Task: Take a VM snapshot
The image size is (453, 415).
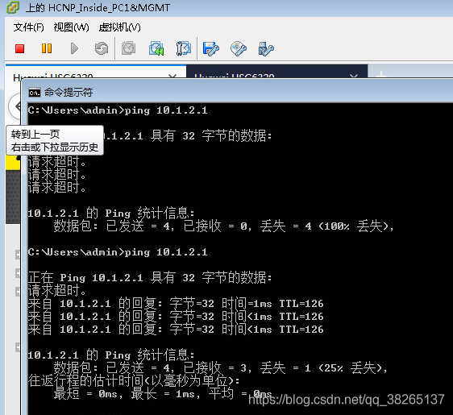Action: (128, 48)
